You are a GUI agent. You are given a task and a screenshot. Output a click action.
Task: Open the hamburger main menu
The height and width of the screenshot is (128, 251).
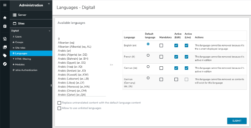[5, 5]
